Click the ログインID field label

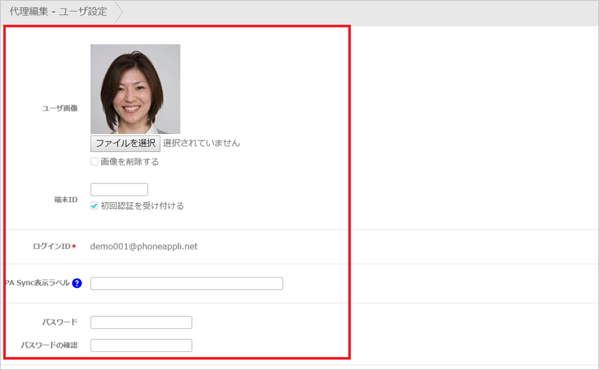(51, 246)
